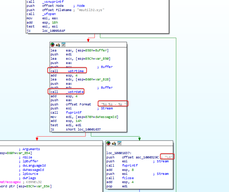This screenshot has height=192, width=229.
Task: Click the test edi, edi instruction
Action: coord(66,125)
